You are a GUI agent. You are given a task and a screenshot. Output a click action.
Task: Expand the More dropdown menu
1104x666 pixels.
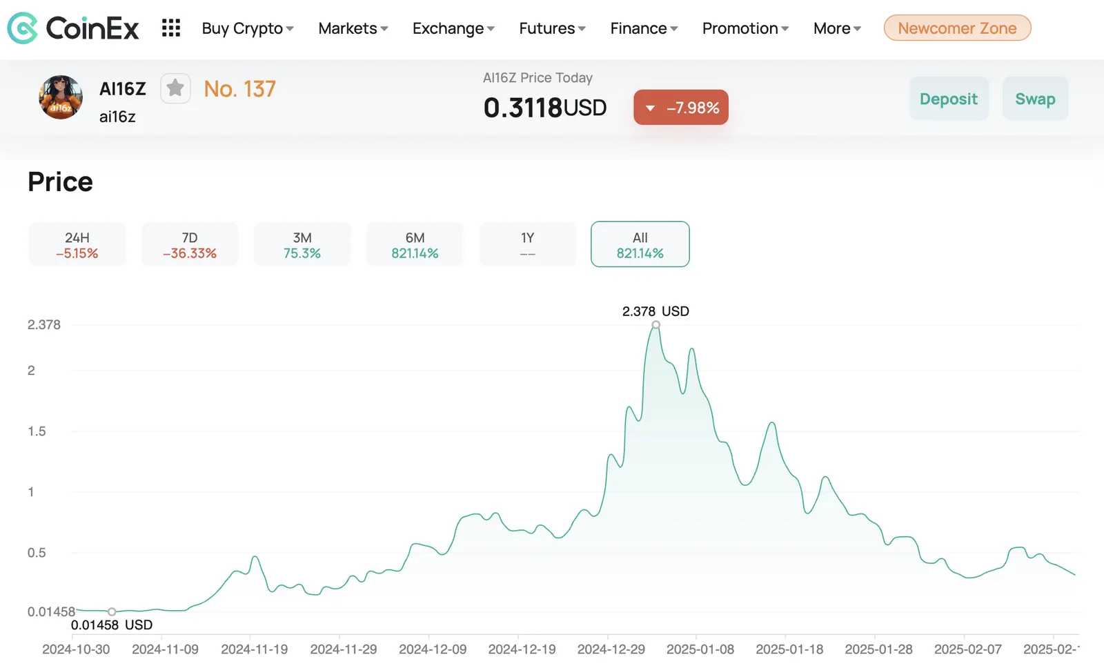point(837,28)
